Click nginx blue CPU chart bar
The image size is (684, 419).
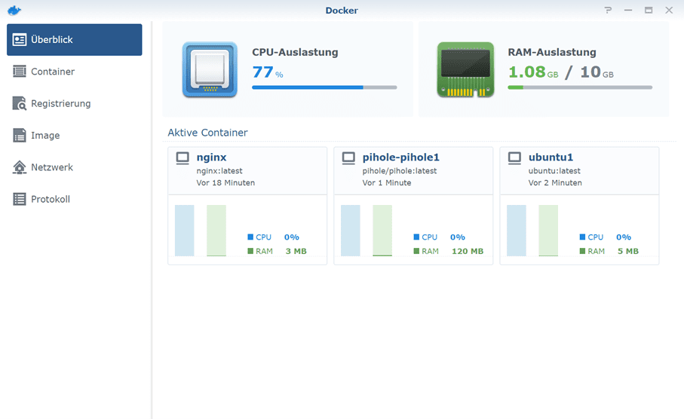point(185,230)
